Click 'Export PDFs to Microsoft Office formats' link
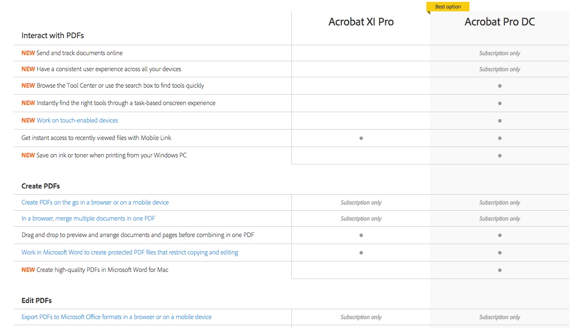Image resolution: width=579 pixels, height=328 pixels. (x=116, y=317)
